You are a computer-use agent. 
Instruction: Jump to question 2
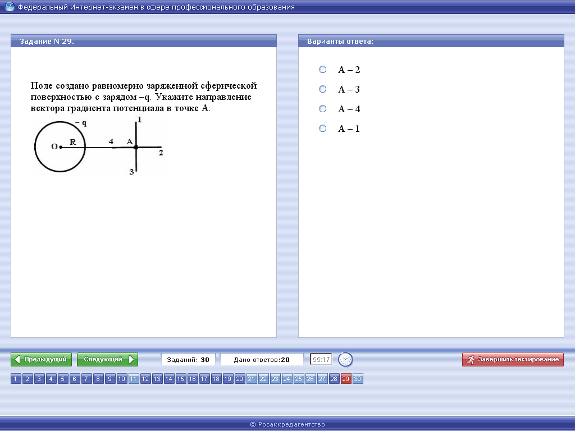(28, 379)
